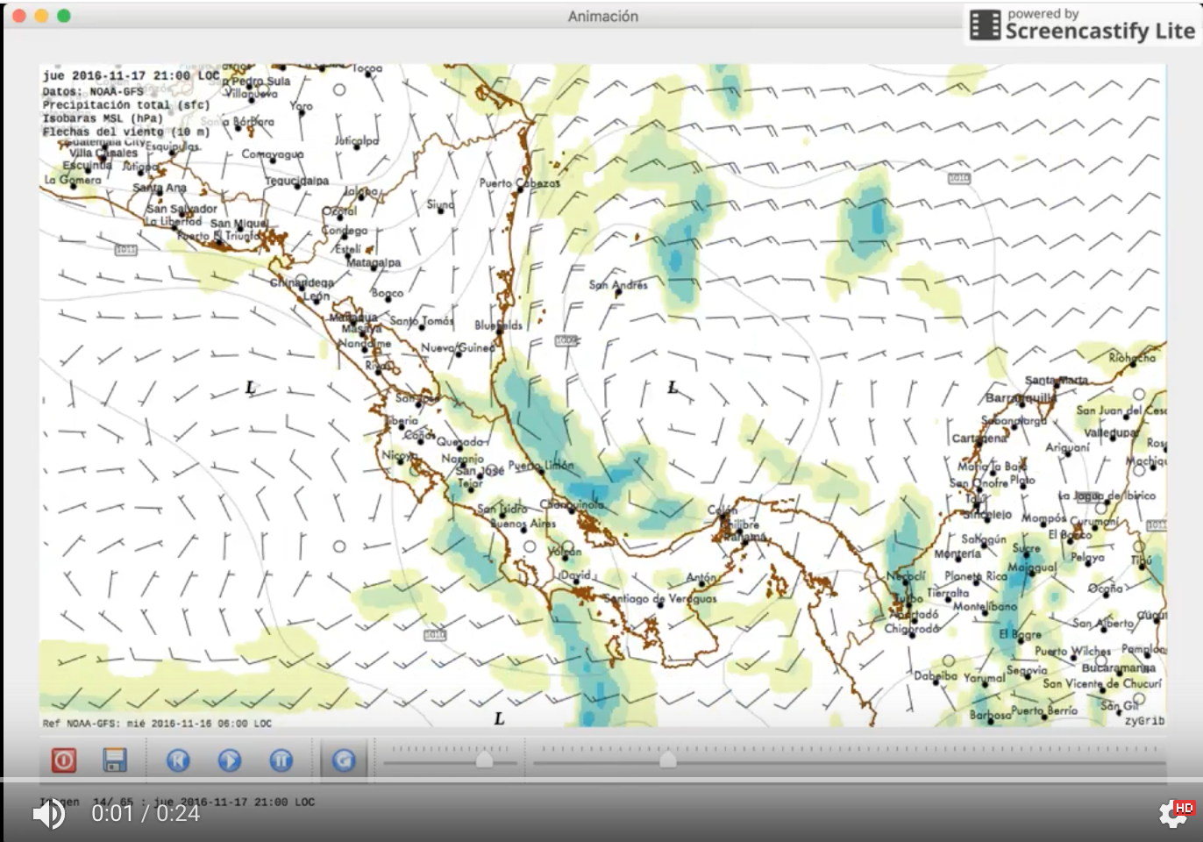
Task: Click the 'Bucaramanga' city label
Action: pos(1118,667)
